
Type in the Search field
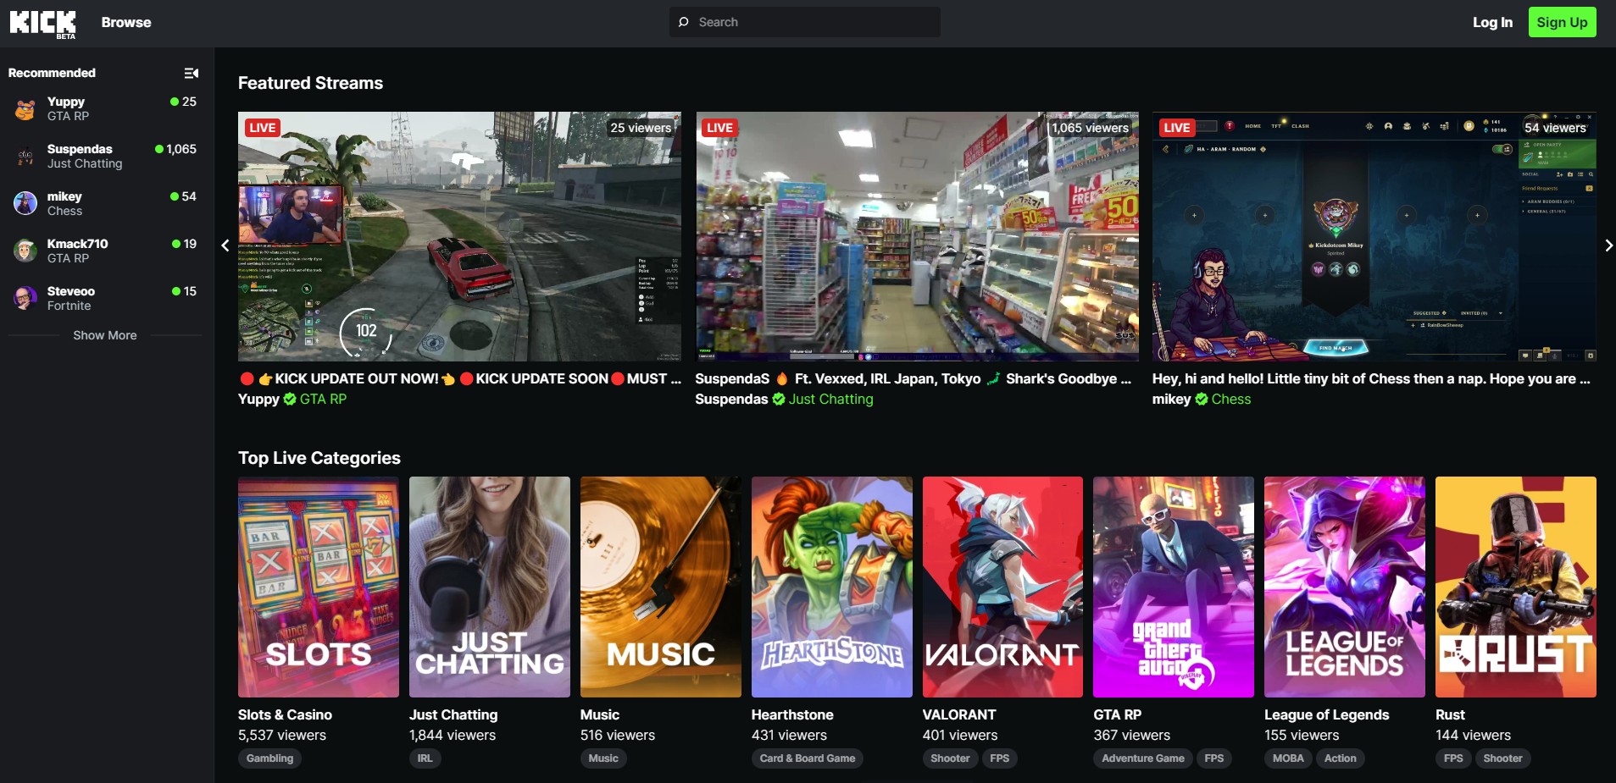814,22
